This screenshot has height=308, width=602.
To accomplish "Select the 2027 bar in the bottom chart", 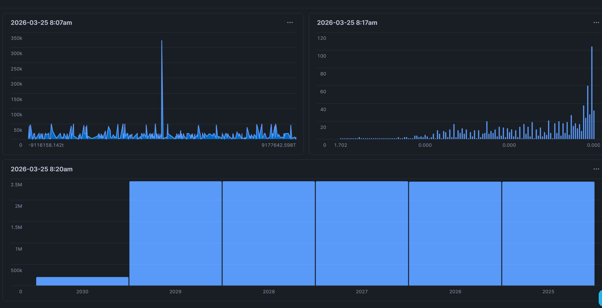I will point(362,233).
